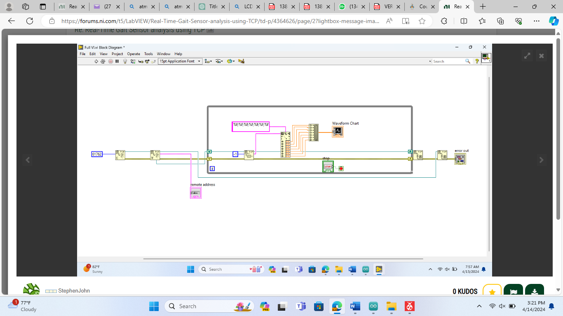The image size is (563, 316).
Task: Go to the previous lightbox image
Action: point(28,160)
